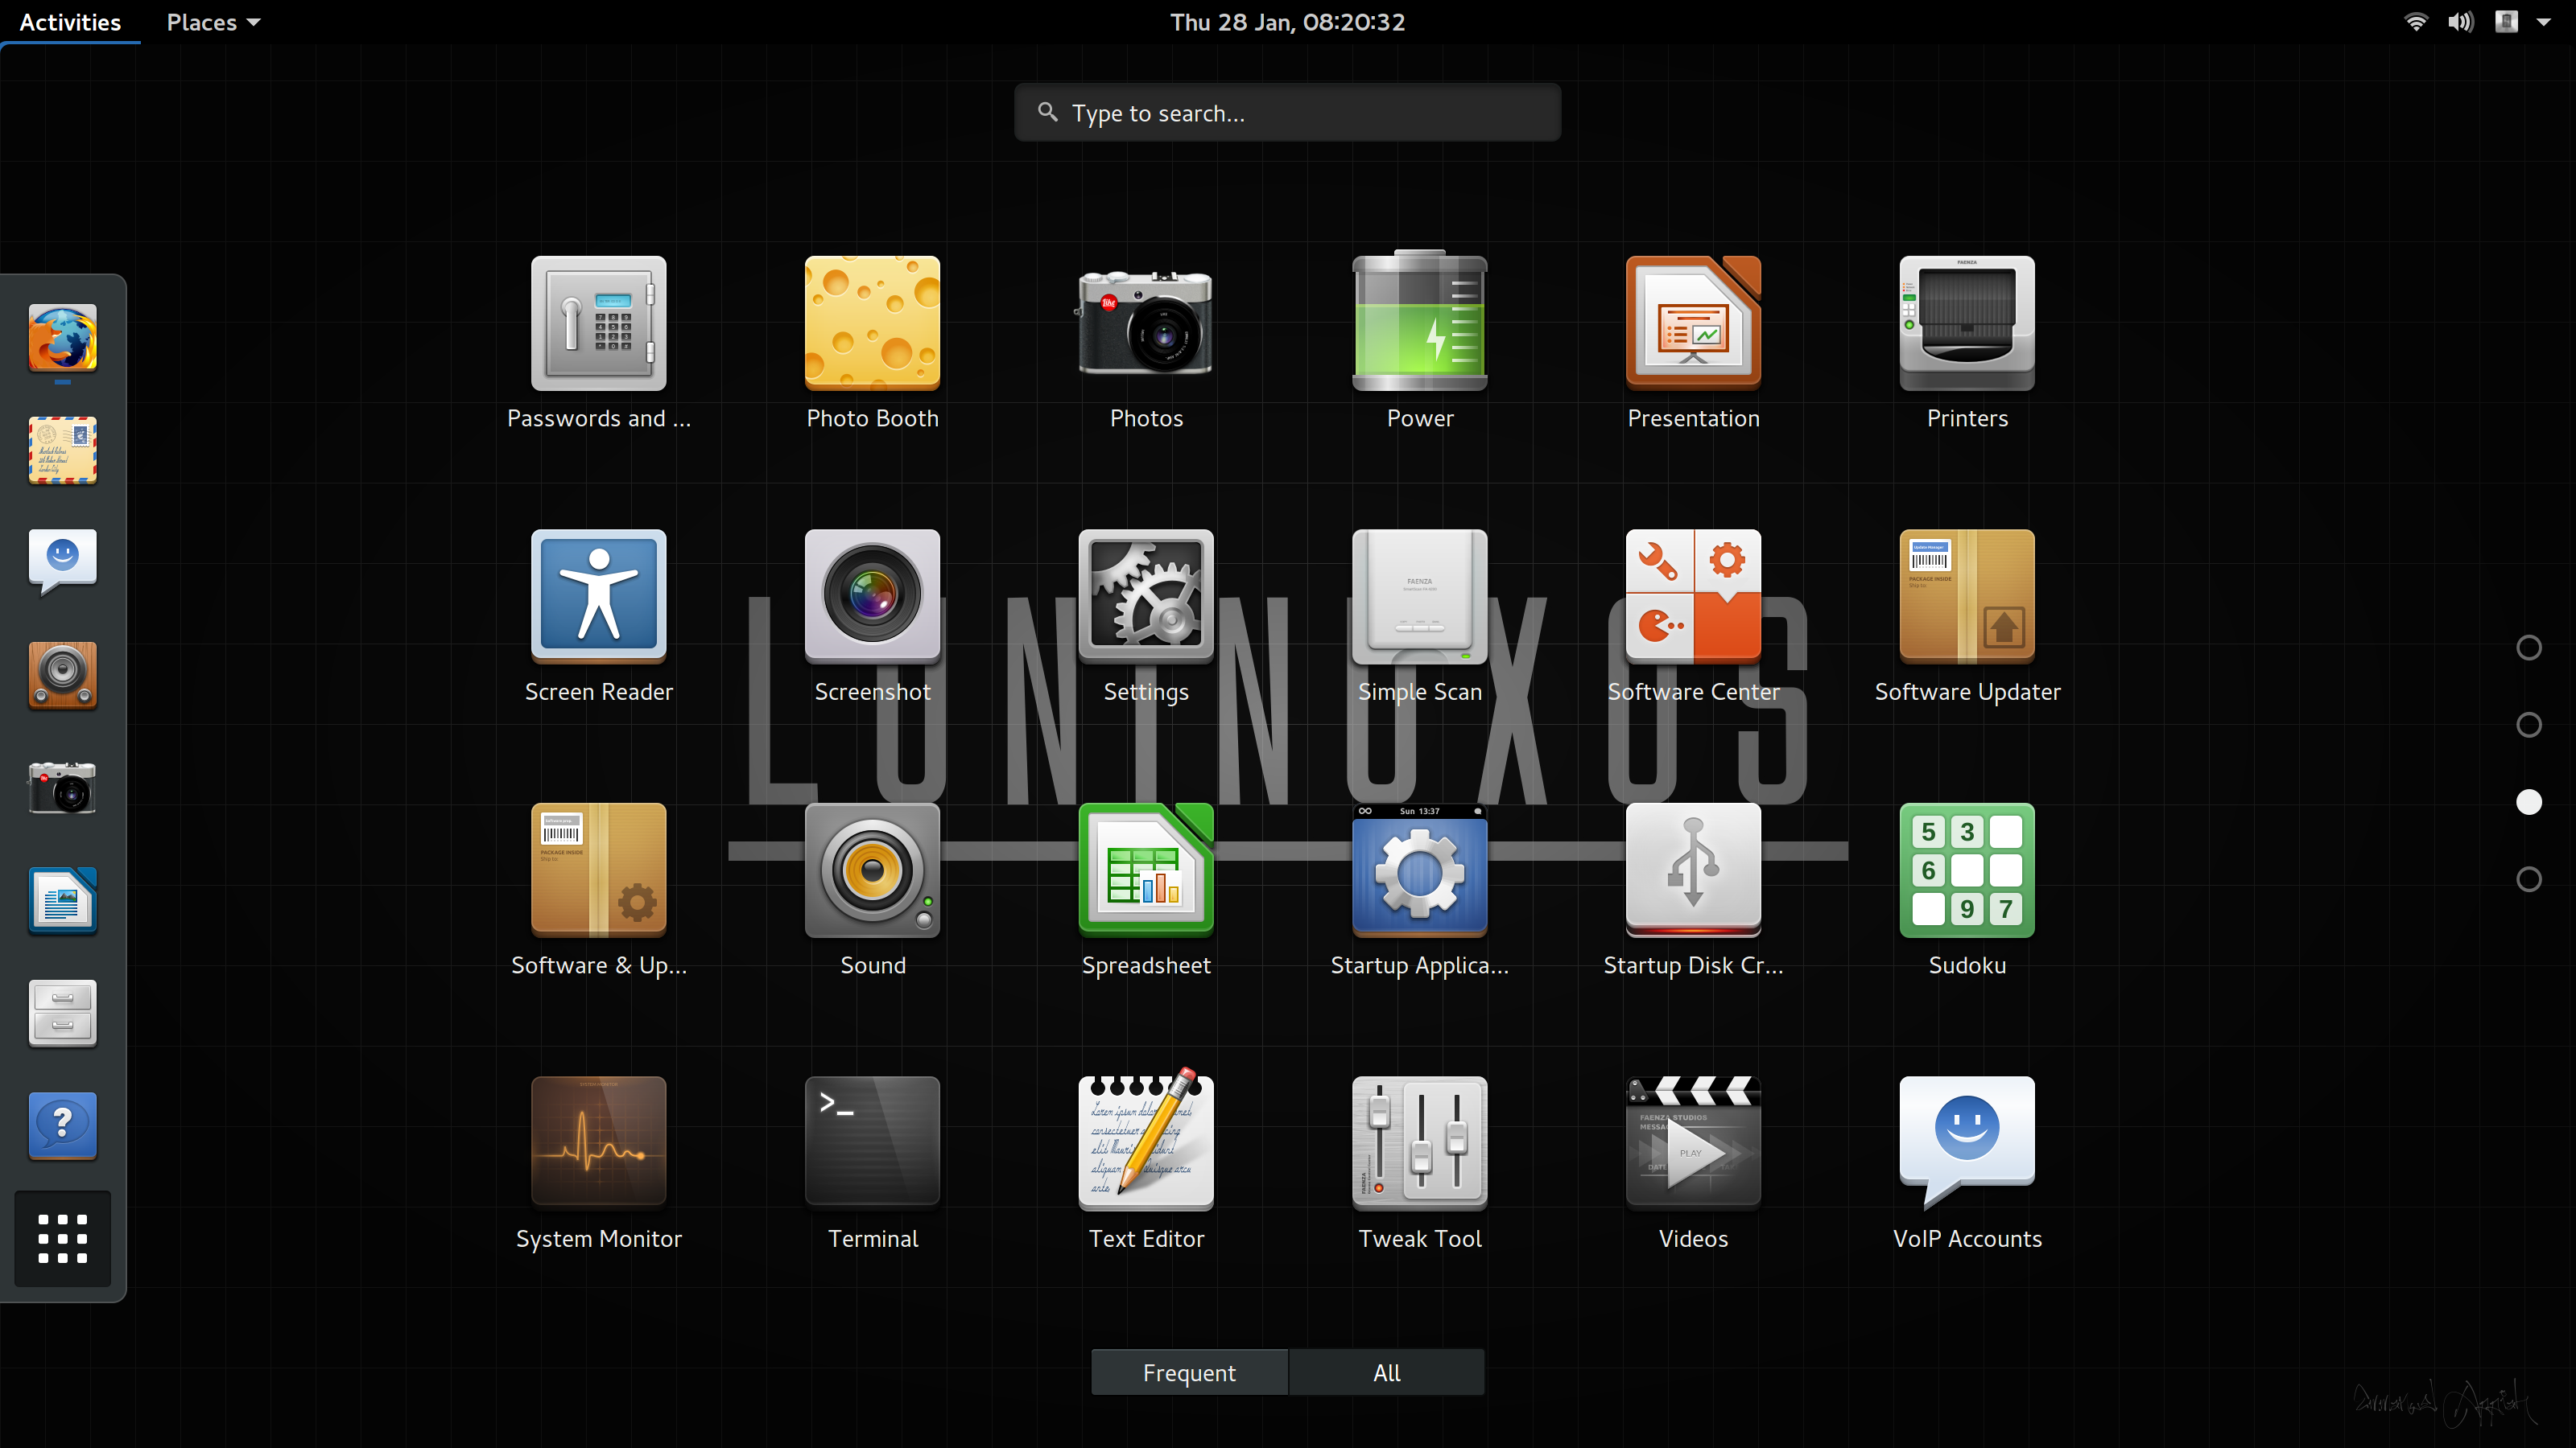
Task: Open the Photos camera app
Action: (1146, 343)
